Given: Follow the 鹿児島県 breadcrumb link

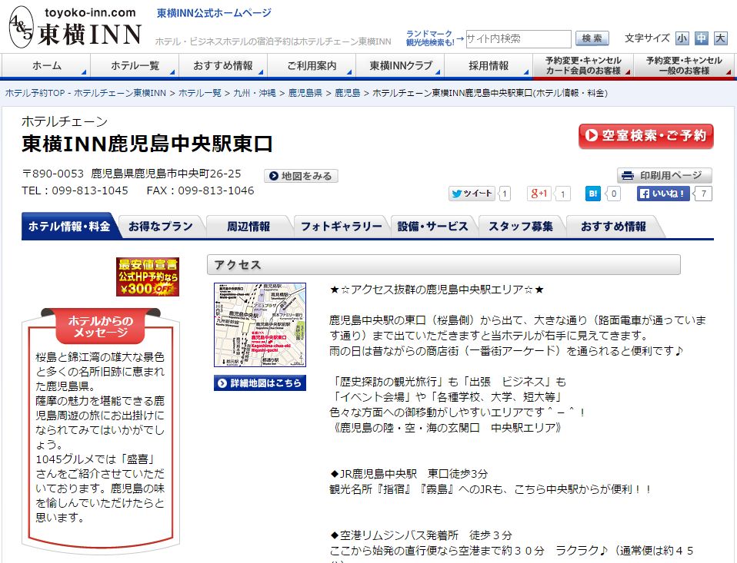Looking at the screenshot, I should (x=305, y=93).
